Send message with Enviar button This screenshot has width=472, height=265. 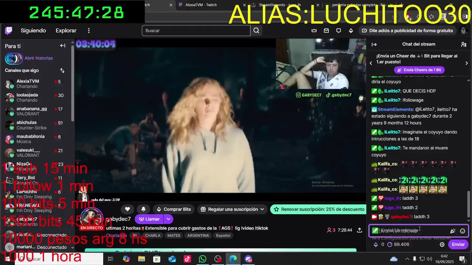click(x=458, y=244)
